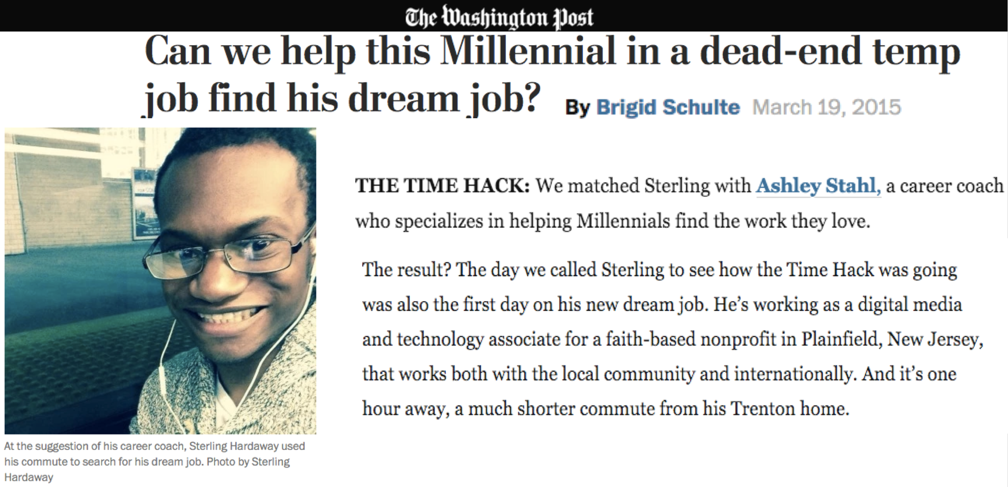Click "a career coach" after the Ashley Stahl link
This screenshot has width=1008, height=487.
pyautogui.click(x=944, y=186)
